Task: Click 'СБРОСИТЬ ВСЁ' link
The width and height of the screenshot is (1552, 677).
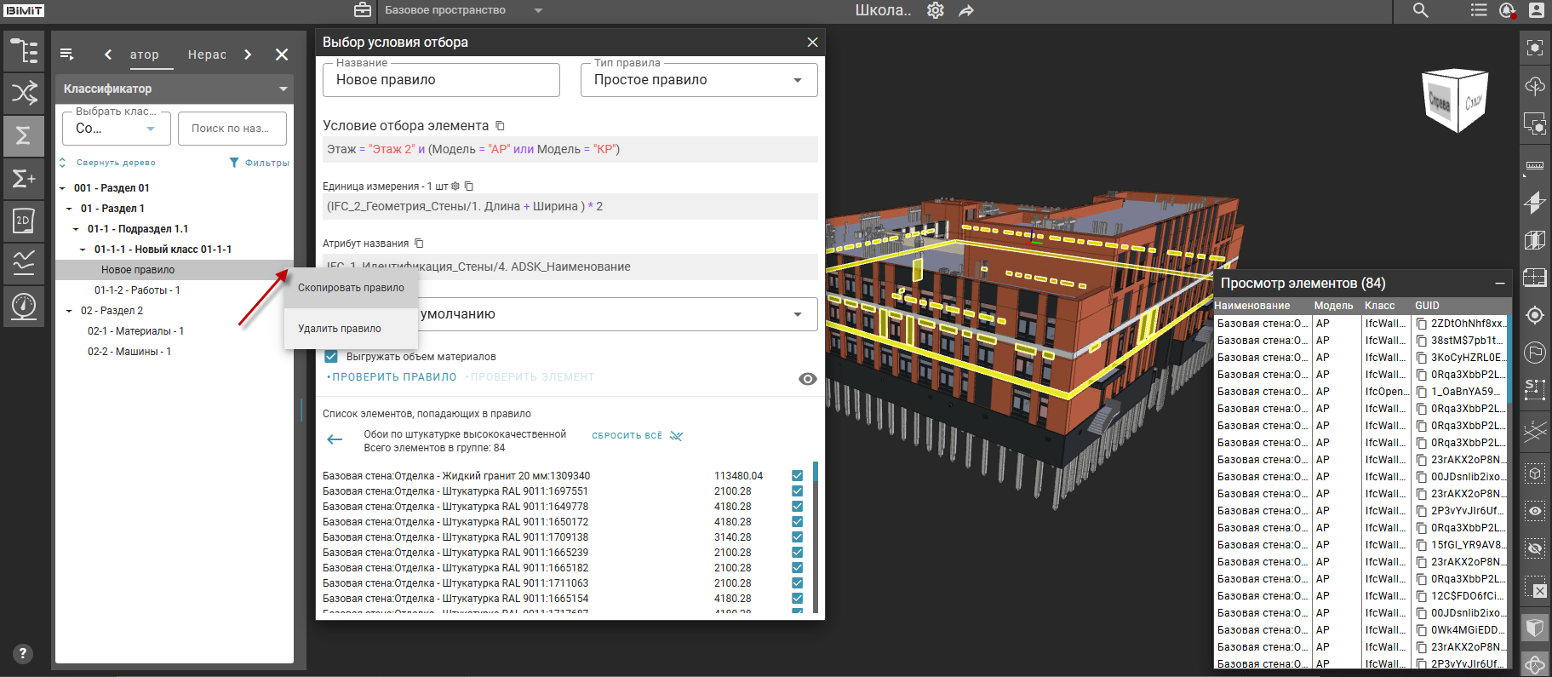Action: (x=627, y=435)
